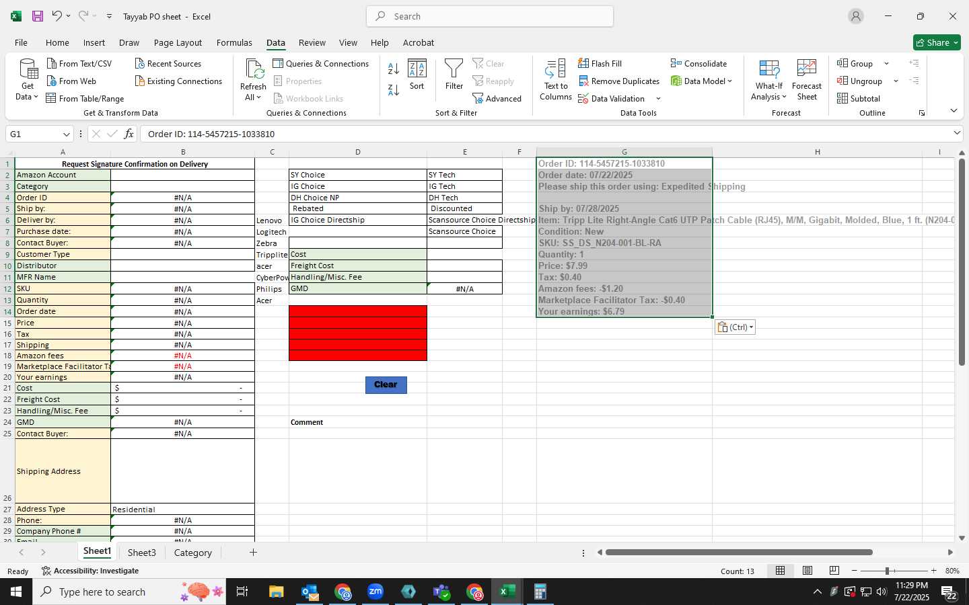
Task: Expand the formula bar
Action: 957,133
